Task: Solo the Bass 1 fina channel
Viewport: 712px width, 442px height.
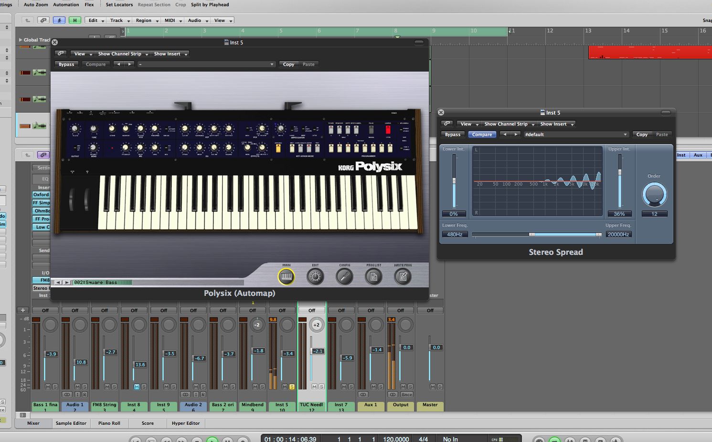Action: pyautogui.click(x=55, y=387)
